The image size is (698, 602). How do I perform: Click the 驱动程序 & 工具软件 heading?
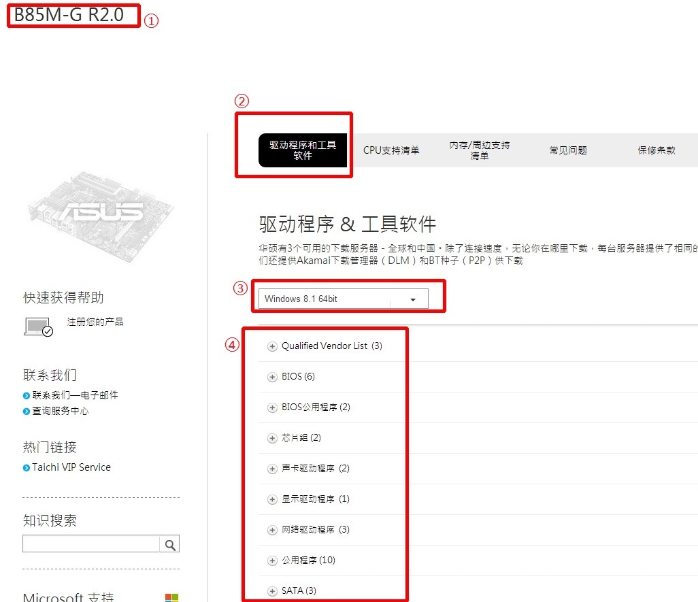click(347, 224)
